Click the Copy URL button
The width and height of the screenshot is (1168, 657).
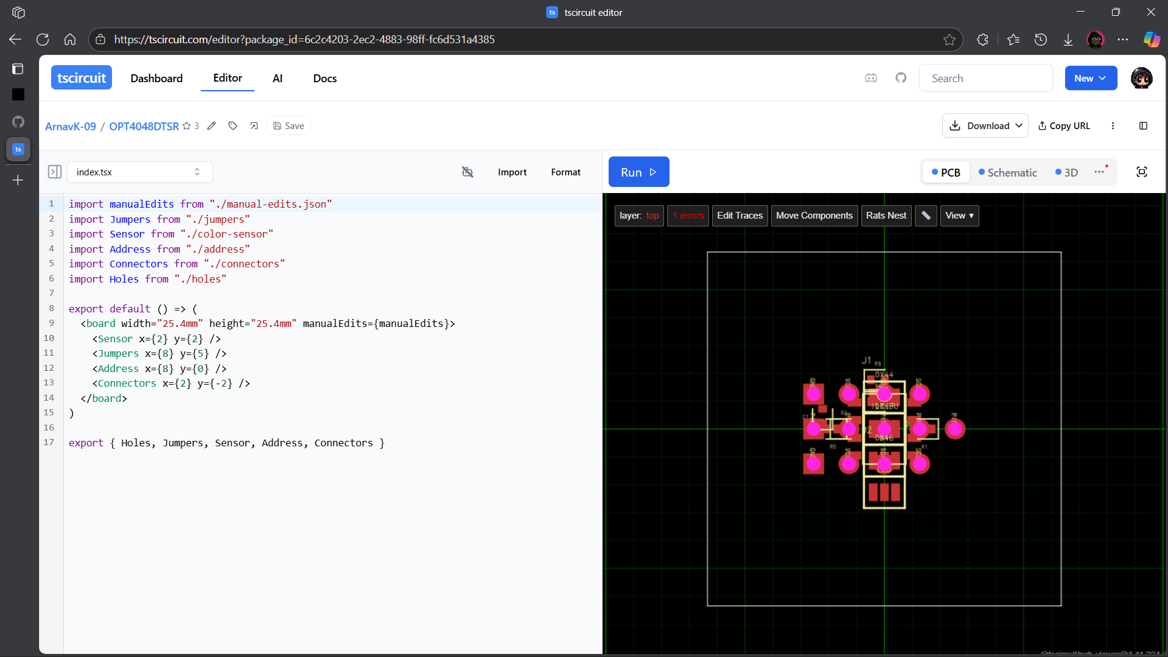[1064, 126]
